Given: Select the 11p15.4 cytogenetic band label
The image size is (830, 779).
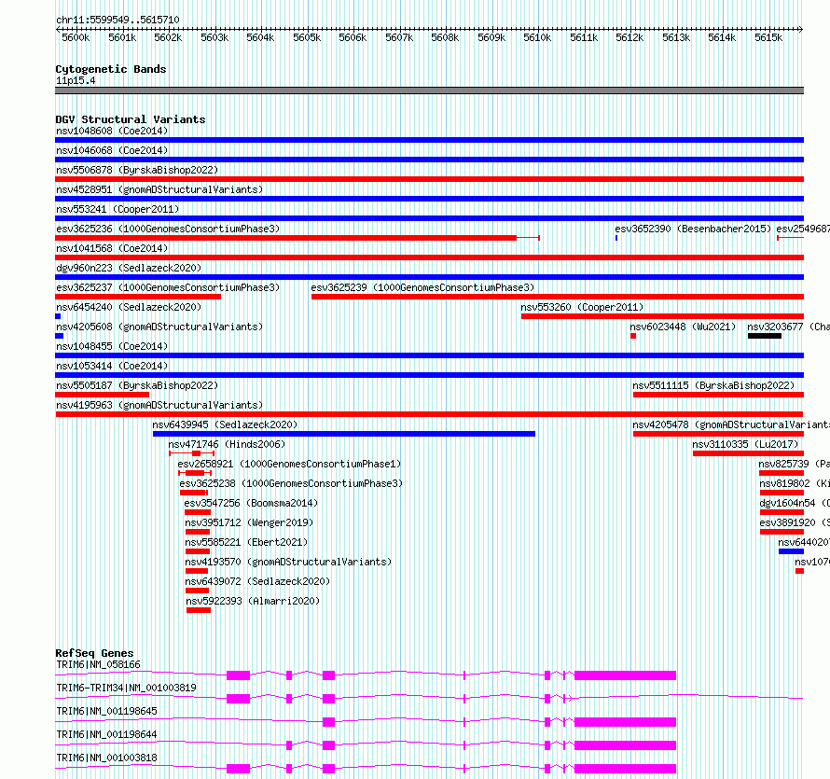Looking at the screenshot, I should tap(76, 80).
